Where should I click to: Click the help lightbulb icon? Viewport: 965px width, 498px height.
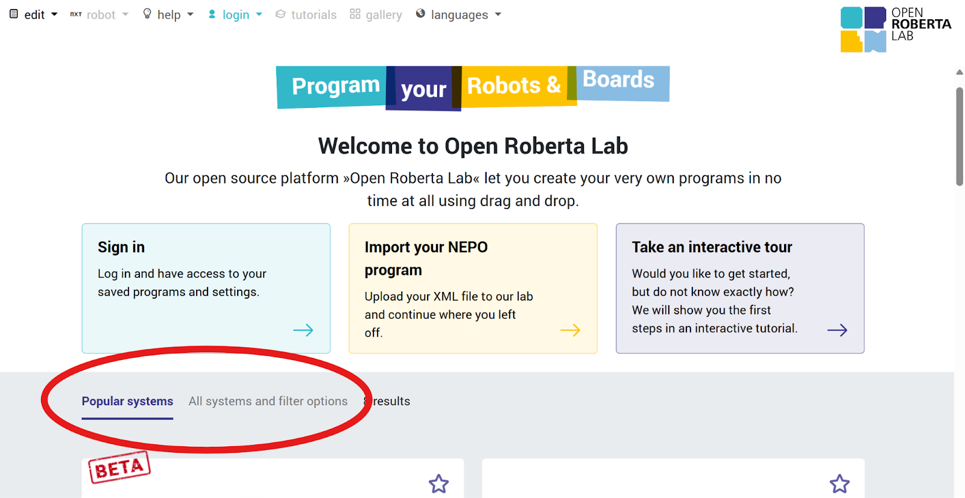[147, 13]
